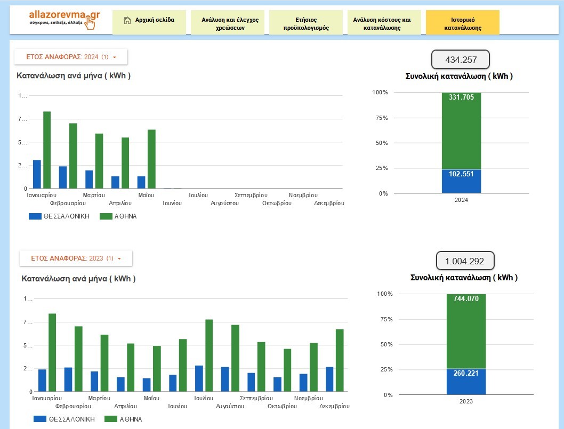Expand the ΕΤΟΣ ΑΝΑΦΟΡΑΣ 2023 dropdown
Screen dimensions: 564x429
click(76, 258)
